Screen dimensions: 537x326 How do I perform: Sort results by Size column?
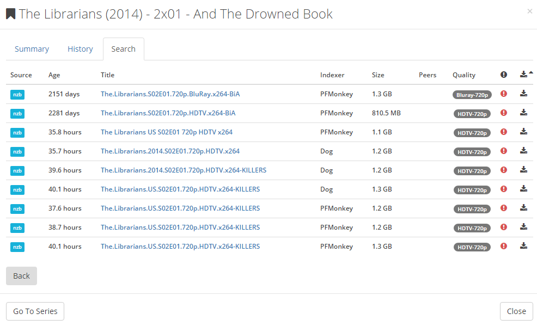tap(378, 75)
